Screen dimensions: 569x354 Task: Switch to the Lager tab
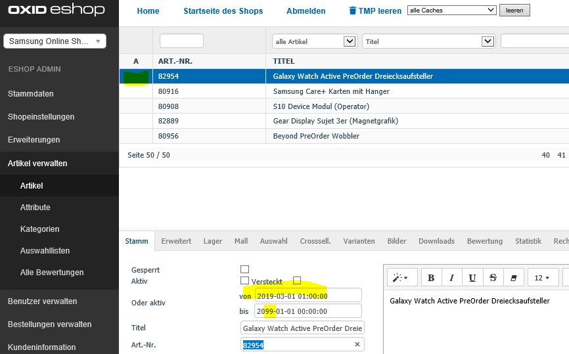212,241
